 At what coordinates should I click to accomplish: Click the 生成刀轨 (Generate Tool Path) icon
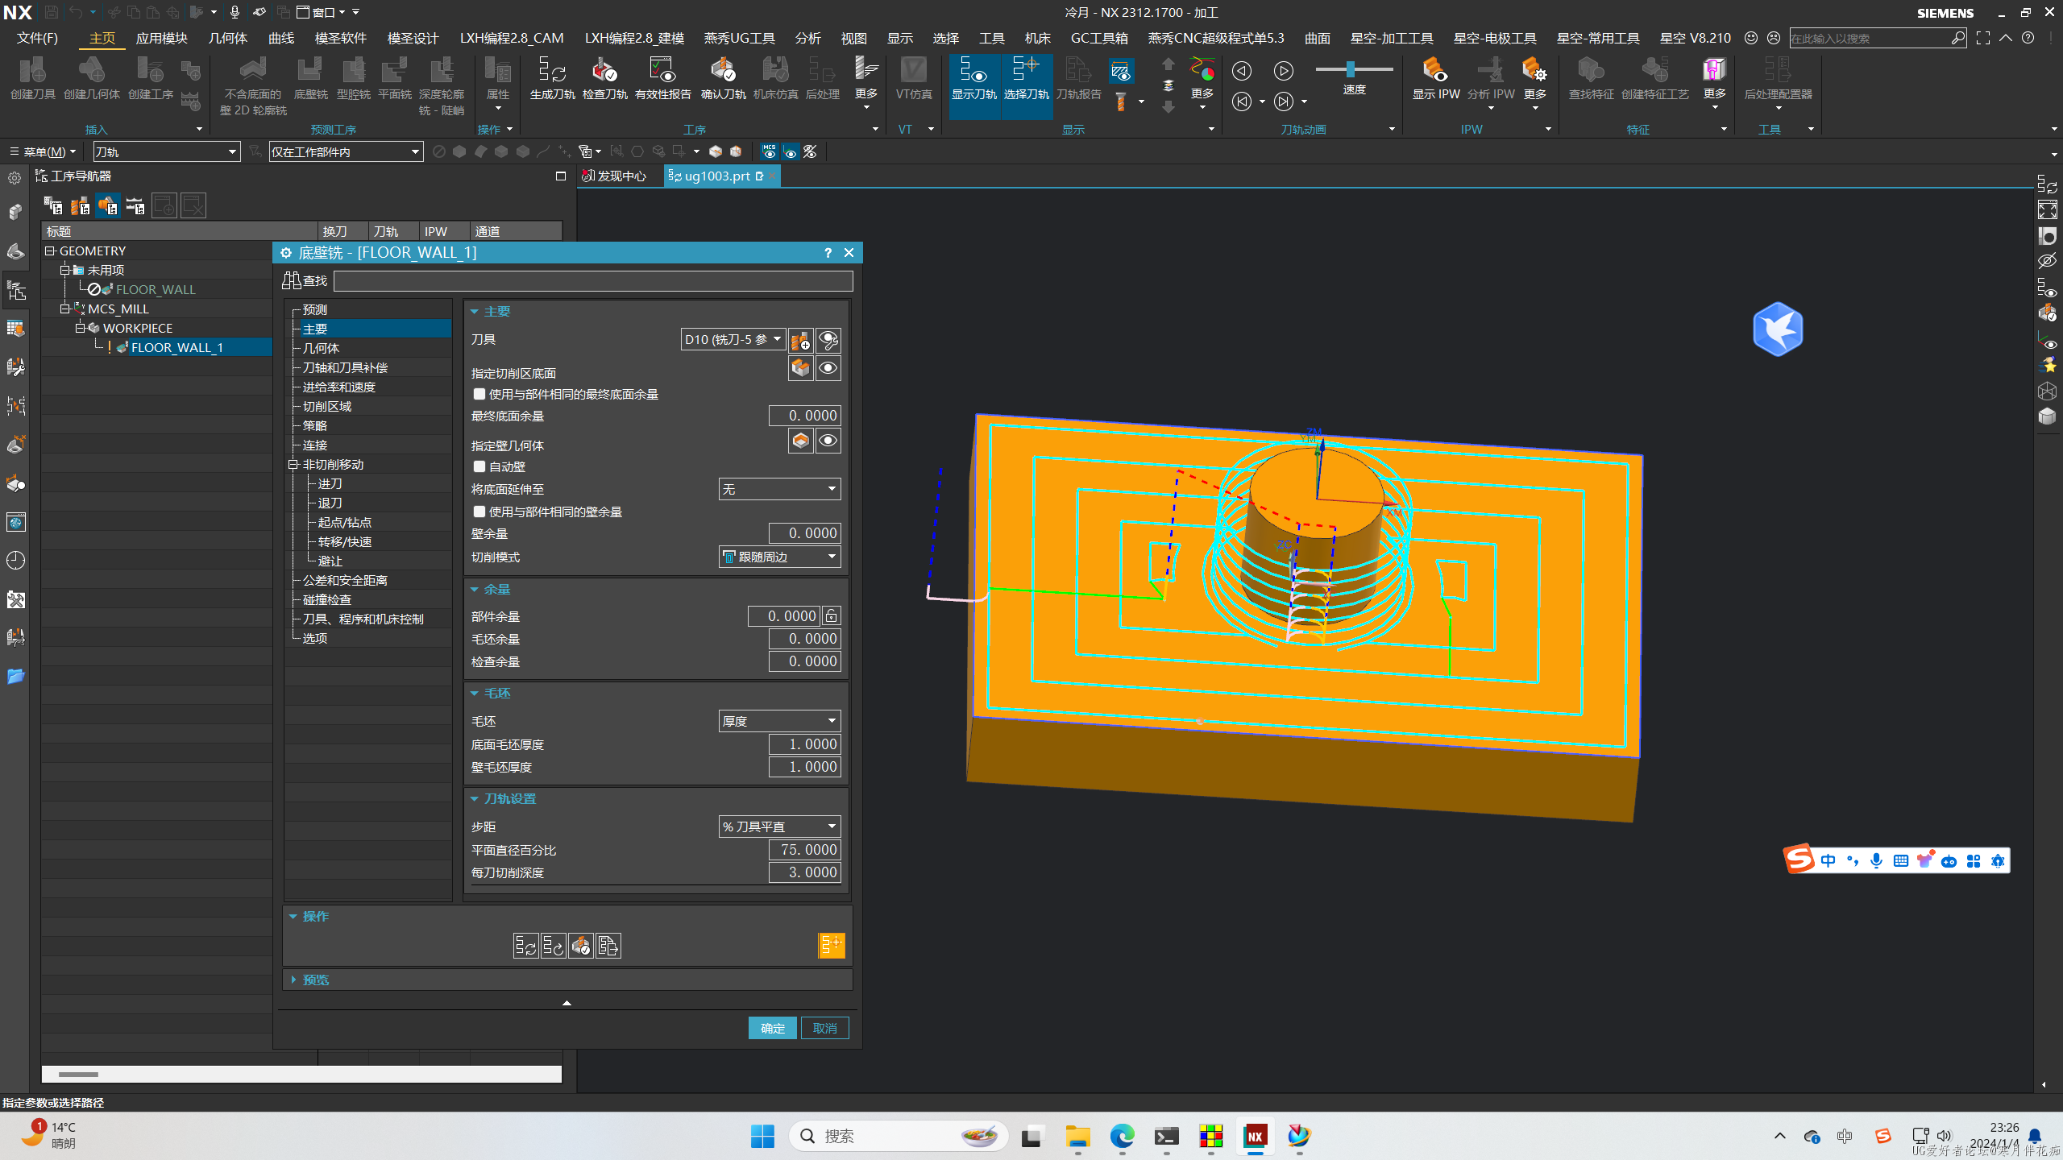(552, 79)
